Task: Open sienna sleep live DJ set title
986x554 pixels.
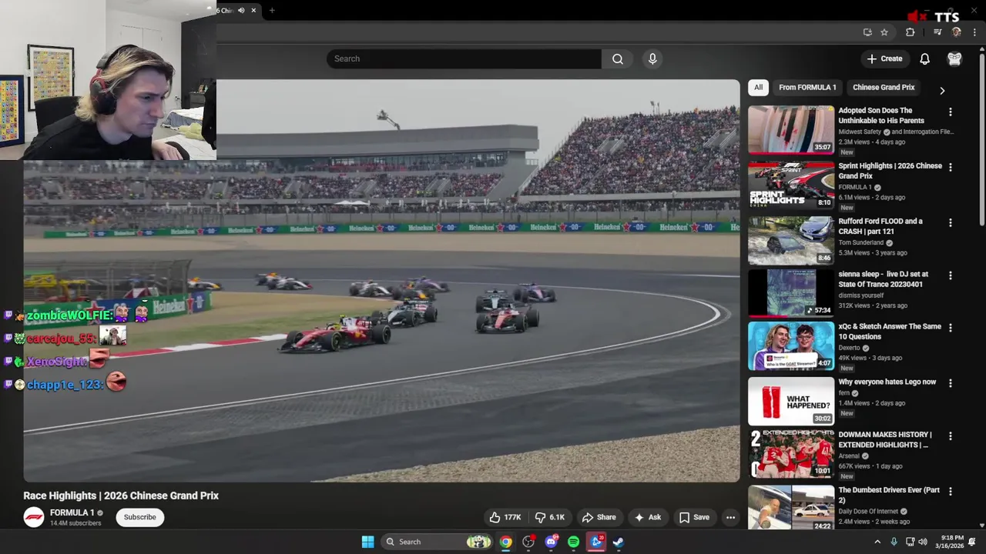Action: [x=883, y=279]
